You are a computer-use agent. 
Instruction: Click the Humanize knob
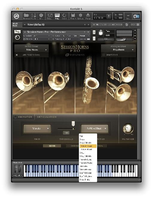tap(128, 128)
